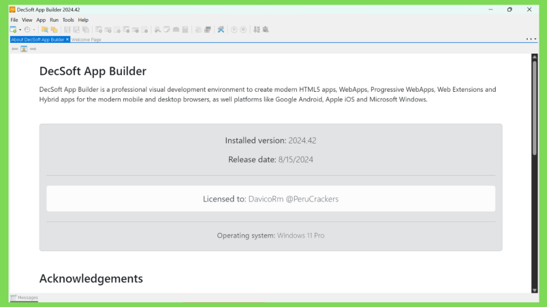Viewport: 547px width, 307px height.
Task: Click the DecSoft App Builder page heading
Action: tap(93, 71)
